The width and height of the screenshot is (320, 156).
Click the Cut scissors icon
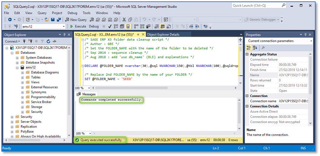point(124,19)
